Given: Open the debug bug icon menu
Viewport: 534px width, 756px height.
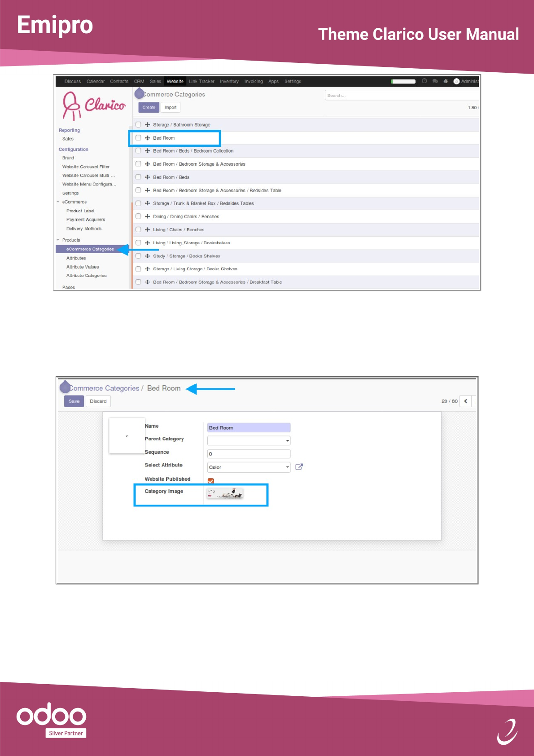Looking at the screenshot, I should point(446,81).
